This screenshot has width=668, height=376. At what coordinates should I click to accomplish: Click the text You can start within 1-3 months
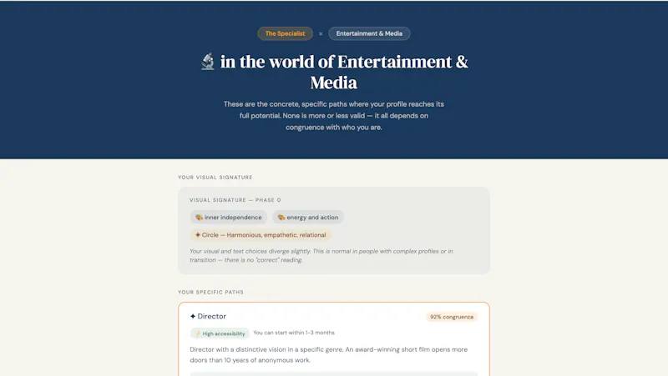pyautogui.click(x=294, y=333)
